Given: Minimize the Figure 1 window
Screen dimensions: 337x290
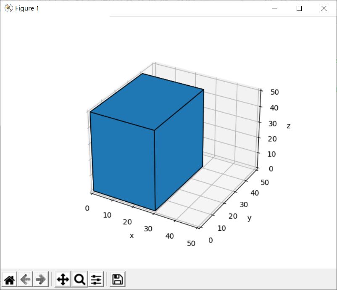Looking at the screenshot, I should 275,8.
